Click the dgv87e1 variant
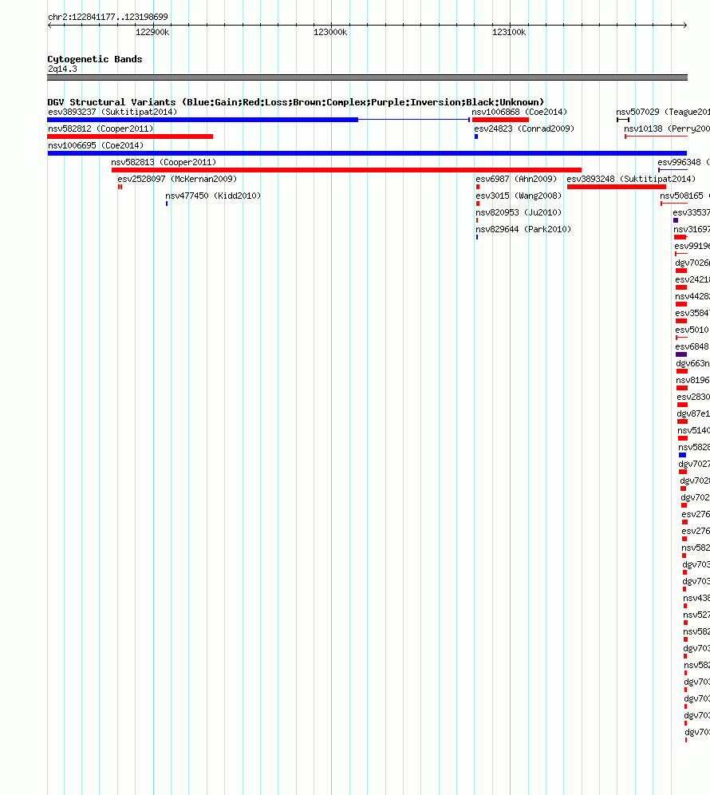 (x=683, y=421)
